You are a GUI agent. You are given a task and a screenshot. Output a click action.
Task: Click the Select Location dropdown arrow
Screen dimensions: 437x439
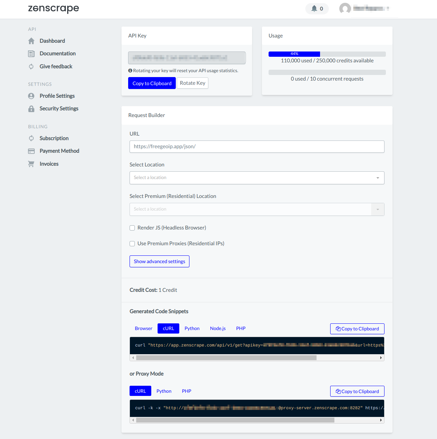(378, 178)
